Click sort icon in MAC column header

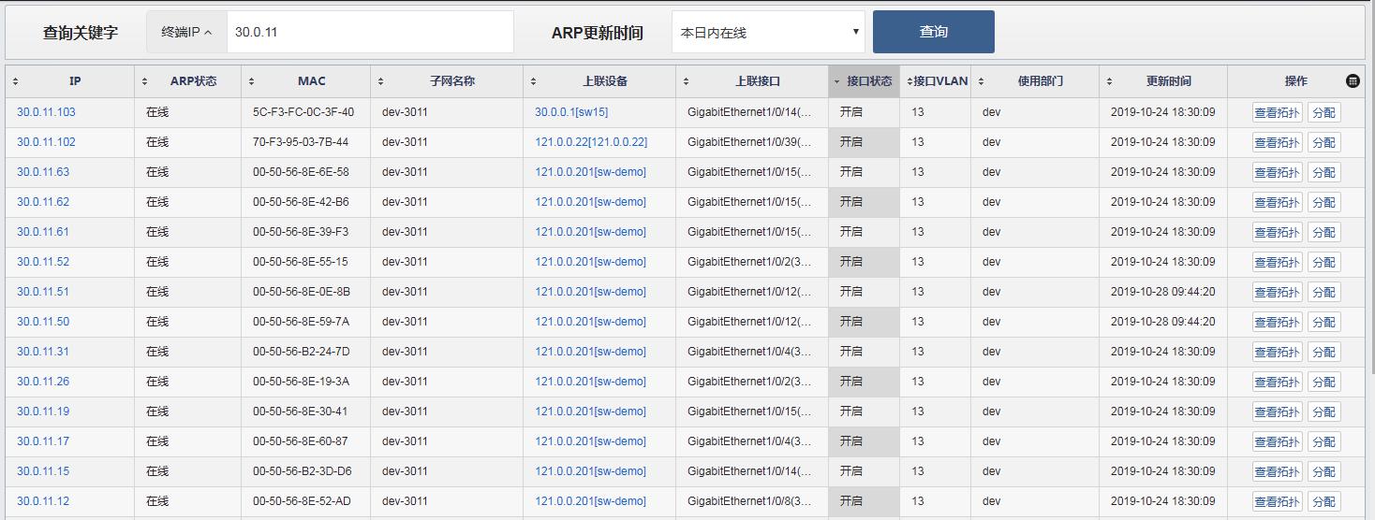pyautogui.click(x=252, y=81)
